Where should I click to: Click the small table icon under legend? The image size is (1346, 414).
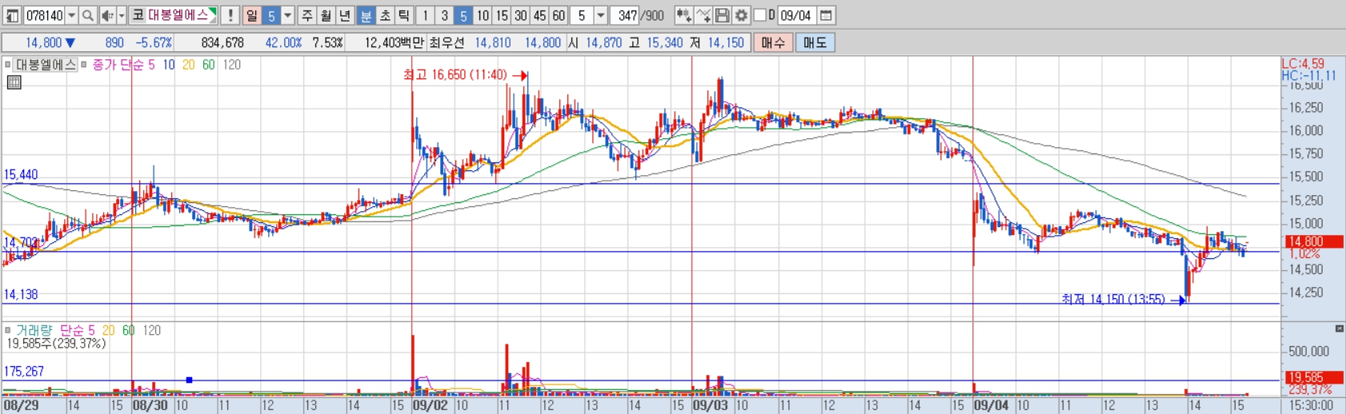point(14,82)
